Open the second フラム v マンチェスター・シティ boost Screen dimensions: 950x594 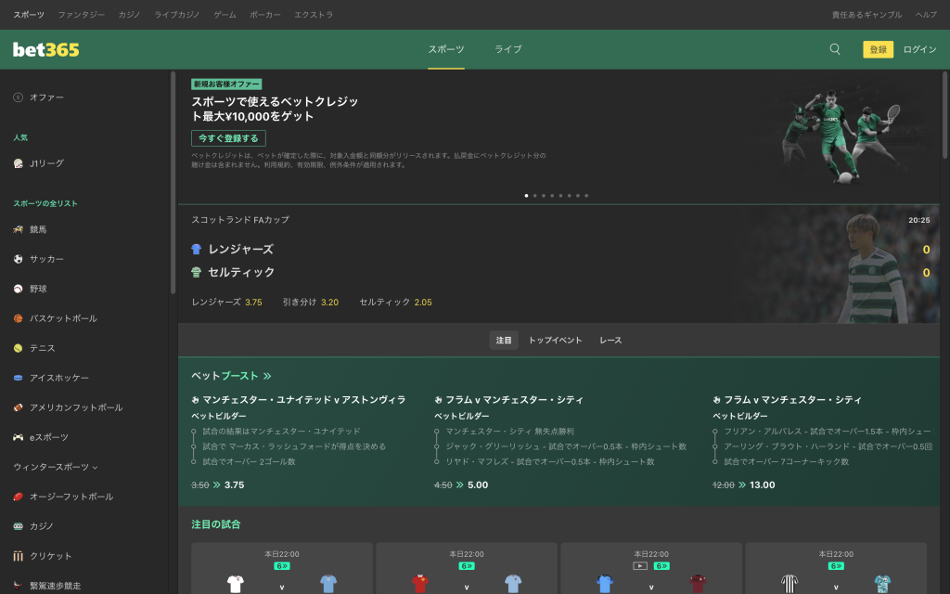[792, 400]
